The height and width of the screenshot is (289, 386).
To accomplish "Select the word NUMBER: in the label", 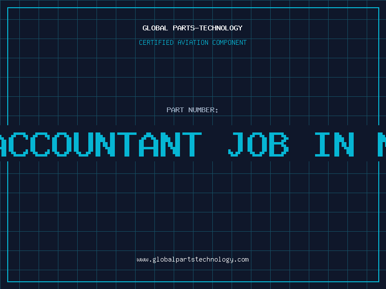I will (203, 110).
